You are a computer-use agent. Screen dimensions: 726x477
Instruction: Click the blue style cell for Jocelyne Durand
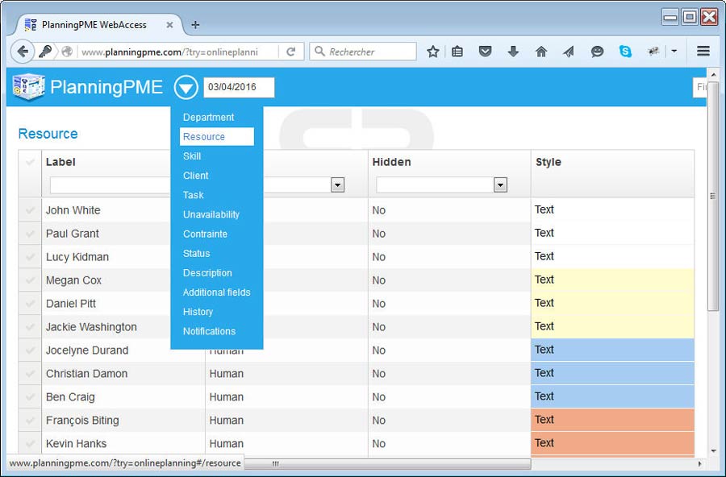[612, 350]
